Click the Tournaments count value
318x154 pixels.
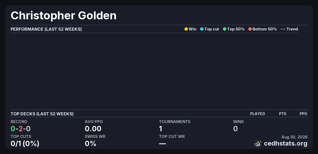[x=161, y=129]
